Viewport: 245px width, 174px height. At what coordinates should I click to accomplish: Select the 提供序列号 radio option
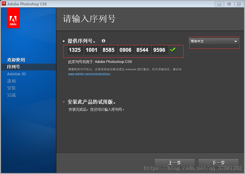pos(63,41)
